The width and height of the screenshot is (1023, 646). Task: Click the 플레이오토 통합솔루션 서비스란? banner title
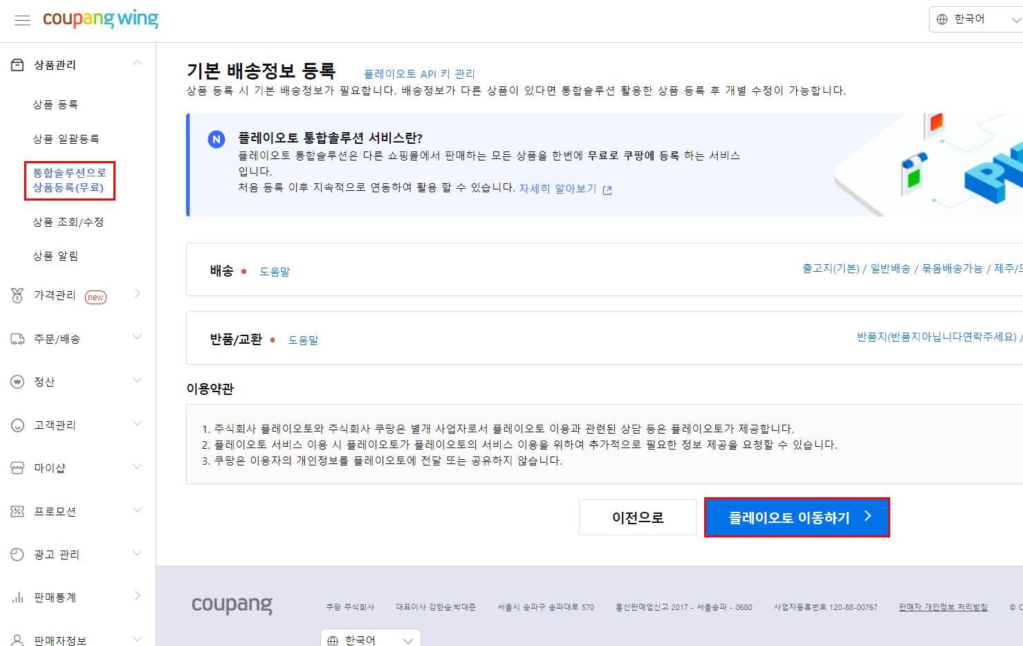(x=330, y=138)
